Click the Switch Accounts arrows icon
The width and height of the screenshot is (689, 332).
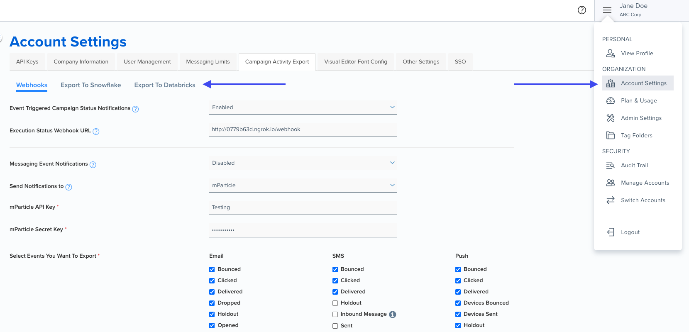611,200
